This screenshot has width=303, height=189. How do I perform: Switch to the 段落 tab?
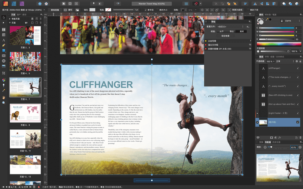click(x=272, y=57)
